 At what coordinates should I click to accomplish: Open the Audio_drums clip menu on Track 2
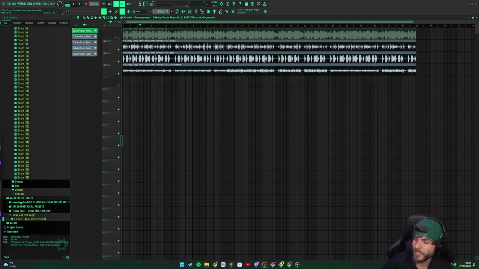[124, 41]
